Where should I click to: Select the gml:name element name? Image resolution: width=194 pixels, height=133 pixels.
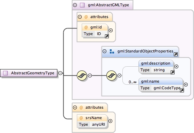150,81
